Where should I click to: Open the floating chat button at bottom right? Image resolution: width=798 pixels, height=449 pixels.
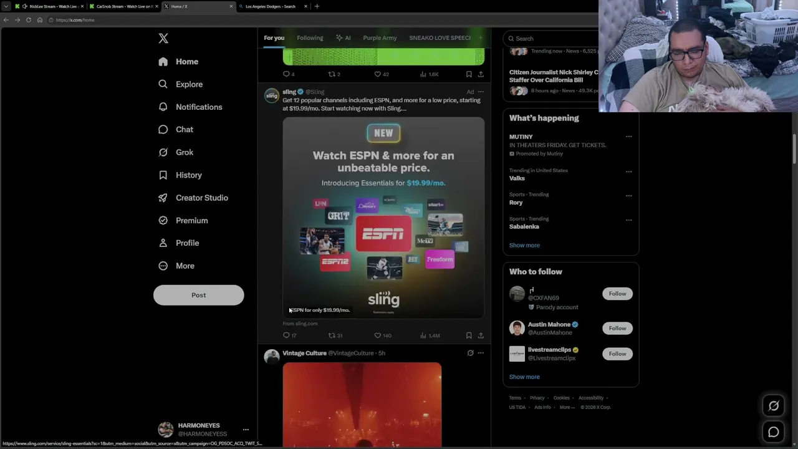[x=774, y=432]
